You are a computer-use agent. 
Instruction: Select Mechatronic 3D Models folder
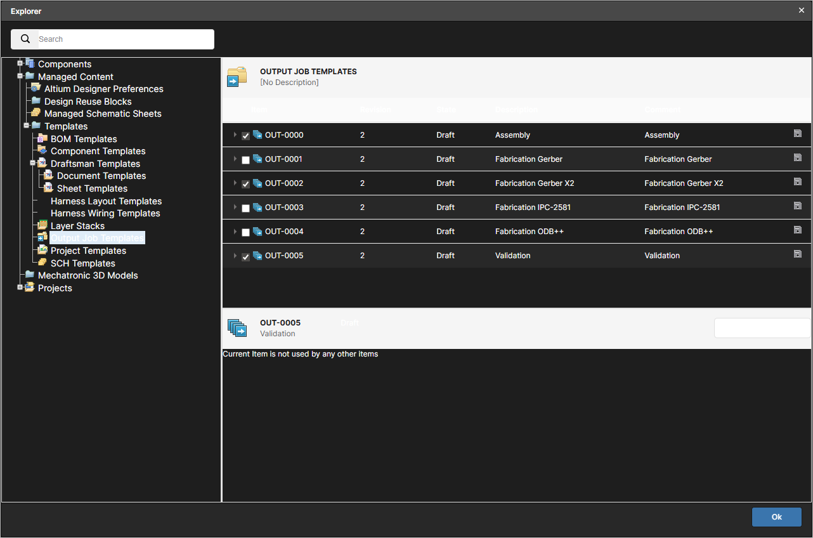(88, 275)
